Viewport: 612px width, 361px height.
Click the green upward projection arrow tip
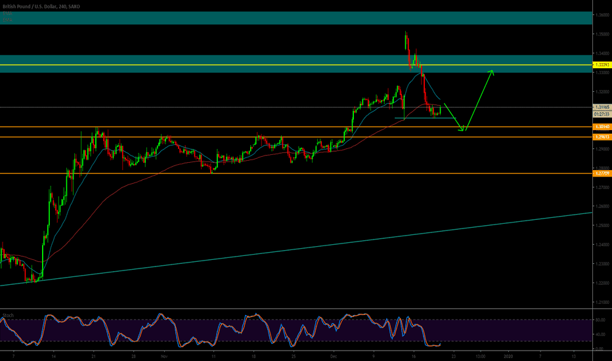(x=491, y=70)
